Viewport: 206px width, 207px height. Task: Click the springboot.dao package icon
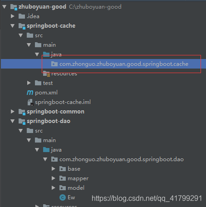click(x=54, y=159)
